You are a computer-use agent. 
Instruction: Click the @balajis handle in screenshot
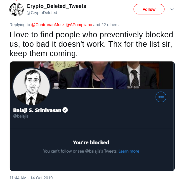click(x=21, y=116)
